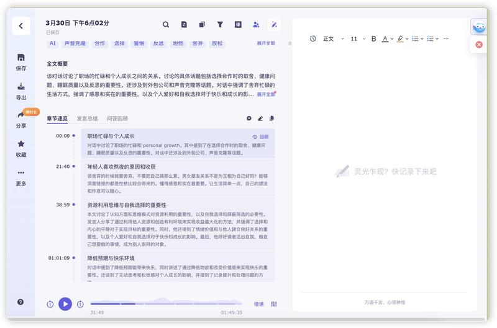The width and height of the screenshot is (497, 328).
Task: Click the history clock icon in the notes toolbar
Action: [313, 38]
